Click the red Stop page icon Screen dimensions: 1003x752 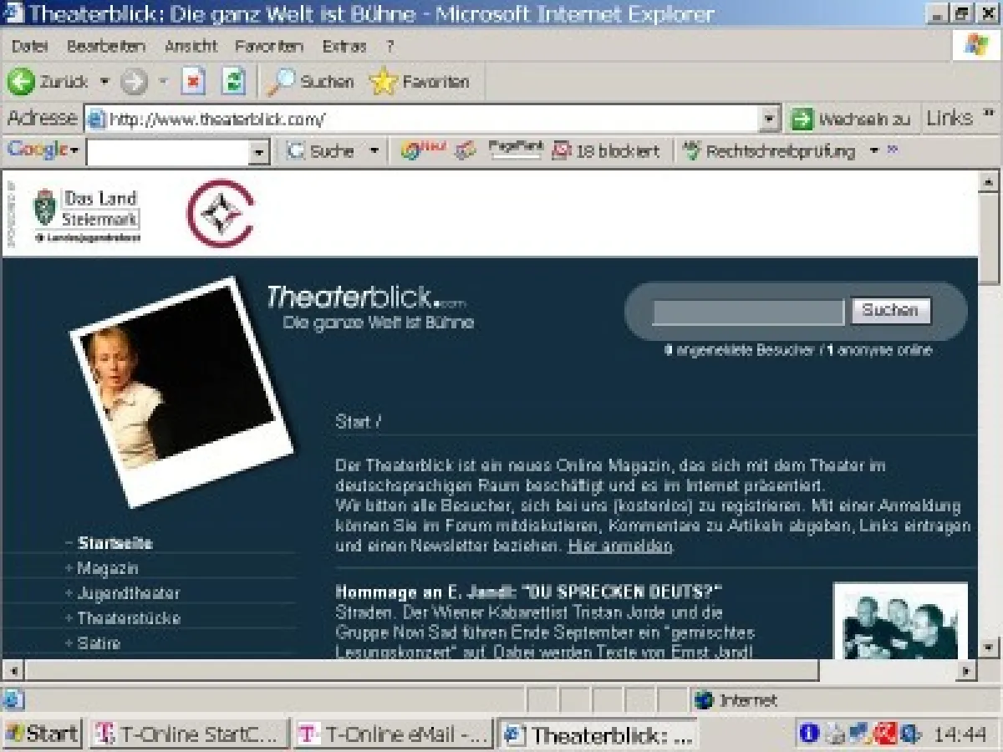pyautogui.click(x=194, y=82)
